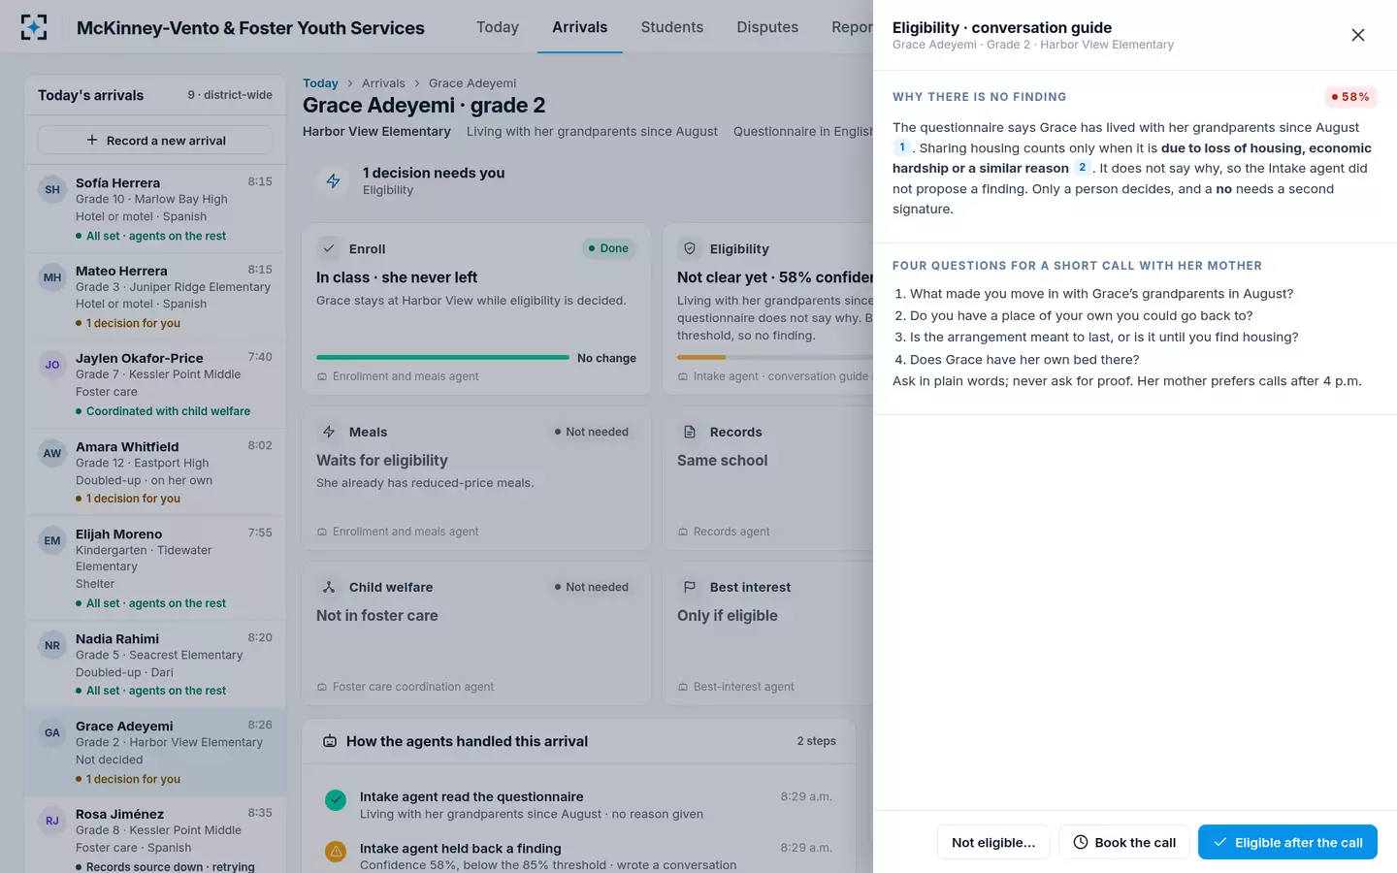Click the robot icon beside How the agents handled

tap(330, 741)
